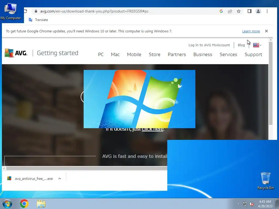Open the Translate bookmark
The width and height of the screenshot is (279, 209).
click(x=38, y=20)
